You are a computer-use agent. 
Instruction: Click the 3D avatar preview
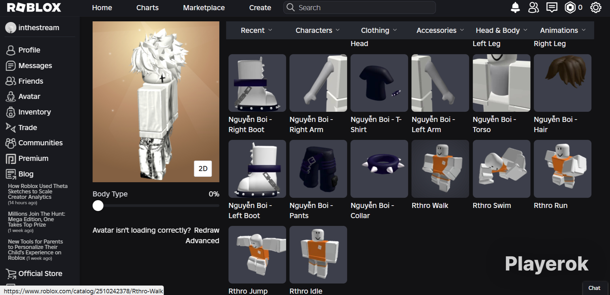[156, 102]
